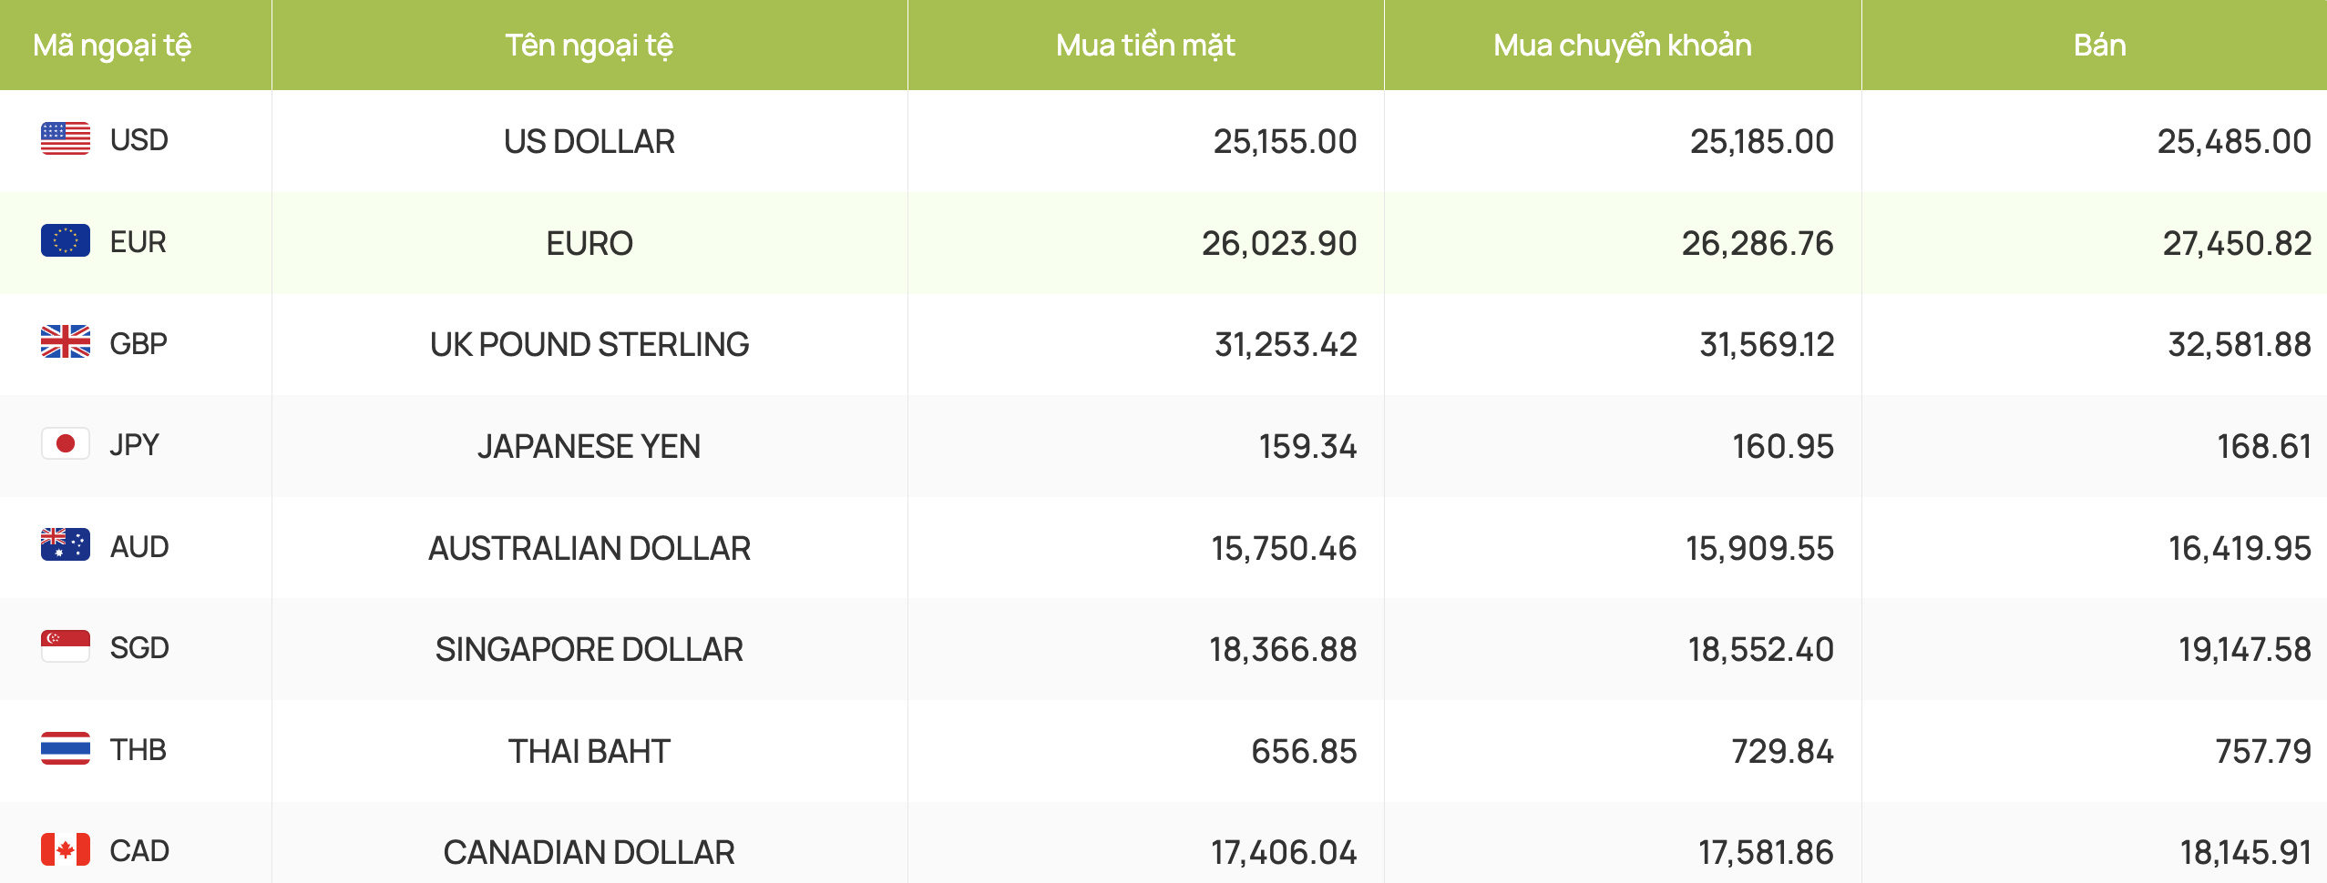
Task: Select the EURO row name cell
Action: tap(589, 244)
